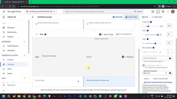Click the Top-P help icon

[148, 39]
